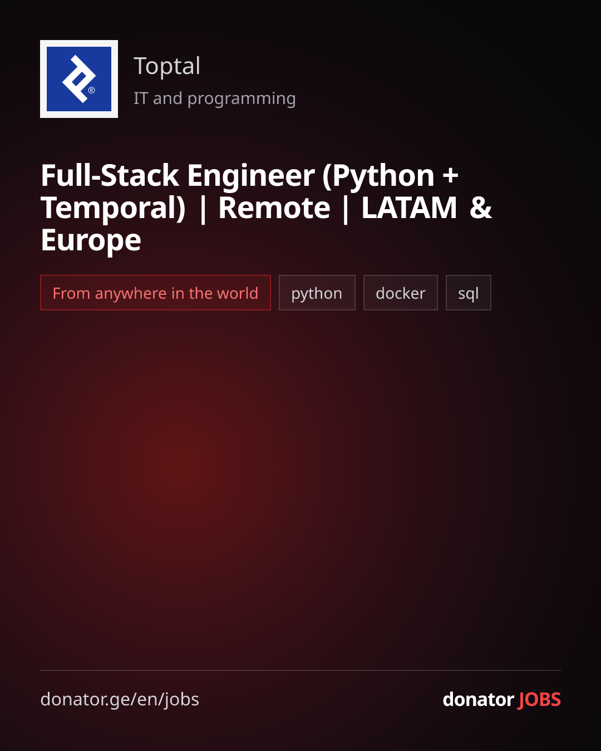The height and width of the screenshot is (751, 601).
Task: Click the donator JOBS brand logo
Action: point(501,699)
